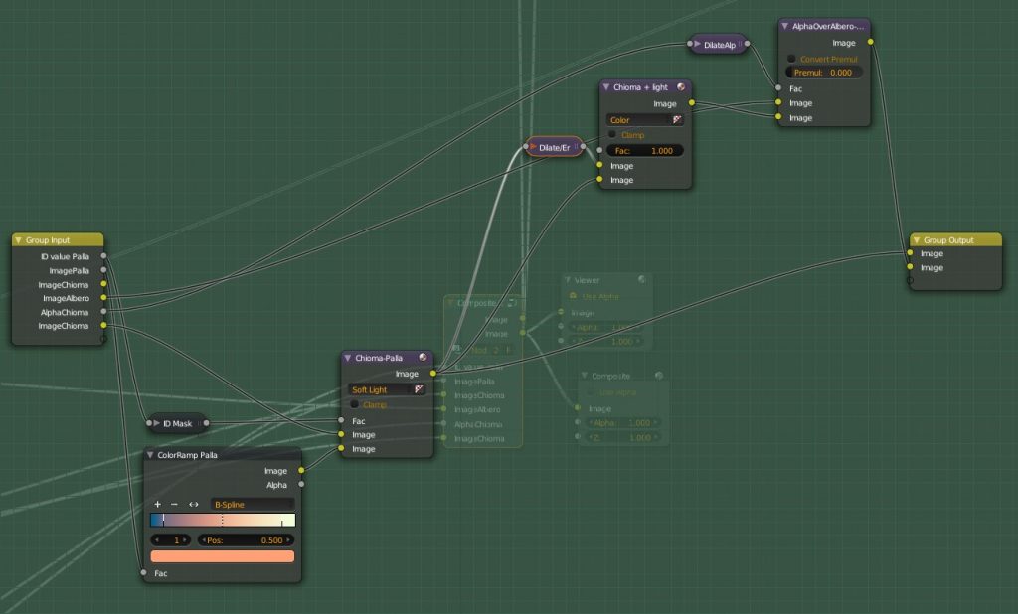Collapse the ColorRamp Palla node
This screenshot has width=1018, height=614.
(151, 455)
